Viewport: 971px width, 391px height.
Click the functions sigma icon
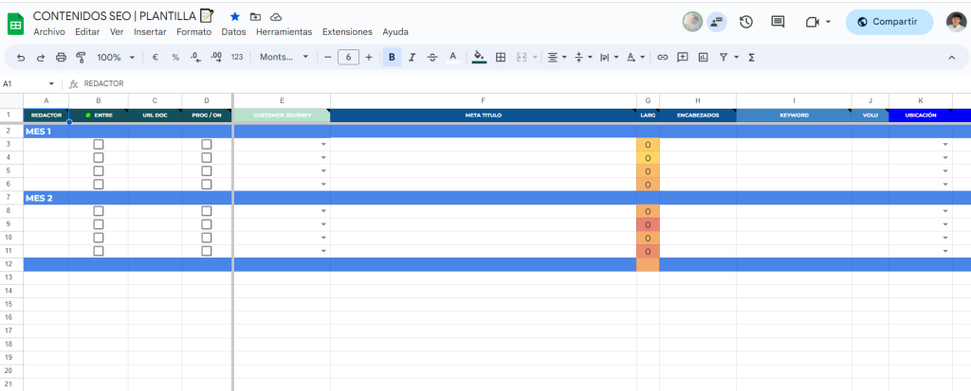pos(752,58)
